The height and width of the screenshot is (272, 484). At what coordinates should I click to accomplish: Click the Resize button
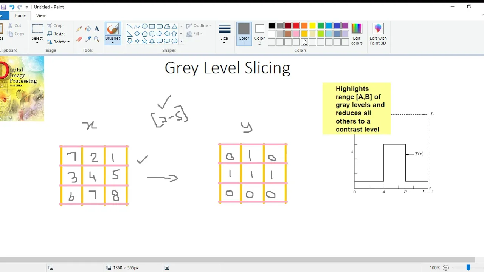tap(56, 34)
